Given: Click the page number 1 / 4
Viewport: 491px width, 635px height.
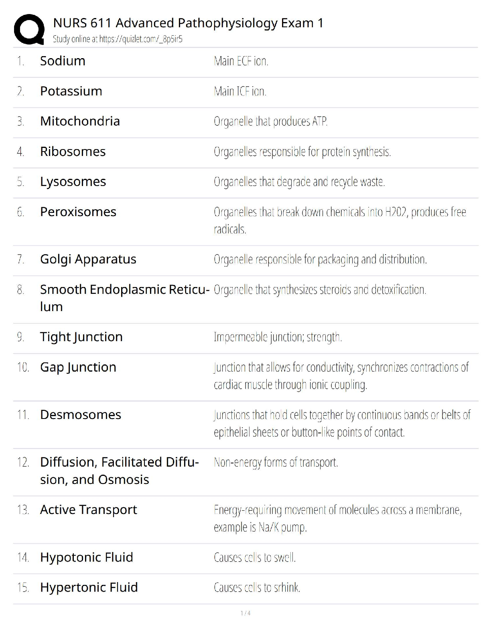Looking at the screenshot, I should click(x=245, y=613).
